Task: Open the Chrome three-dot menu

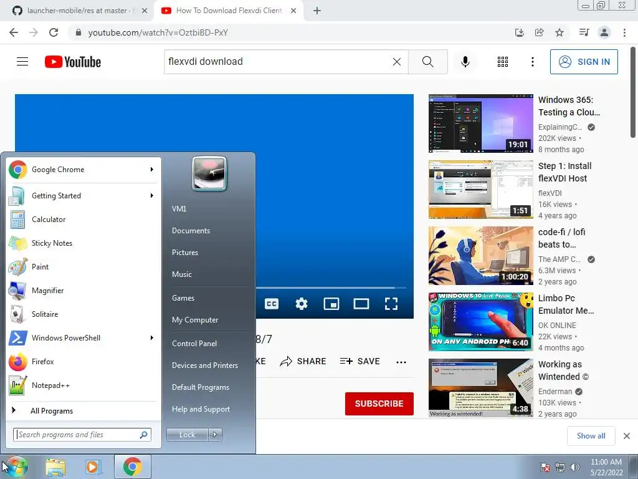Action: pos(624,32)
